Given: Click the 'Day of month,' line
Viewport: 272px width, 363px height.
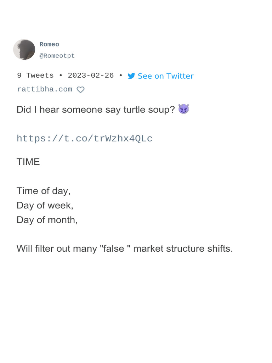Looking at the screenshot, I should pos(47,220).
